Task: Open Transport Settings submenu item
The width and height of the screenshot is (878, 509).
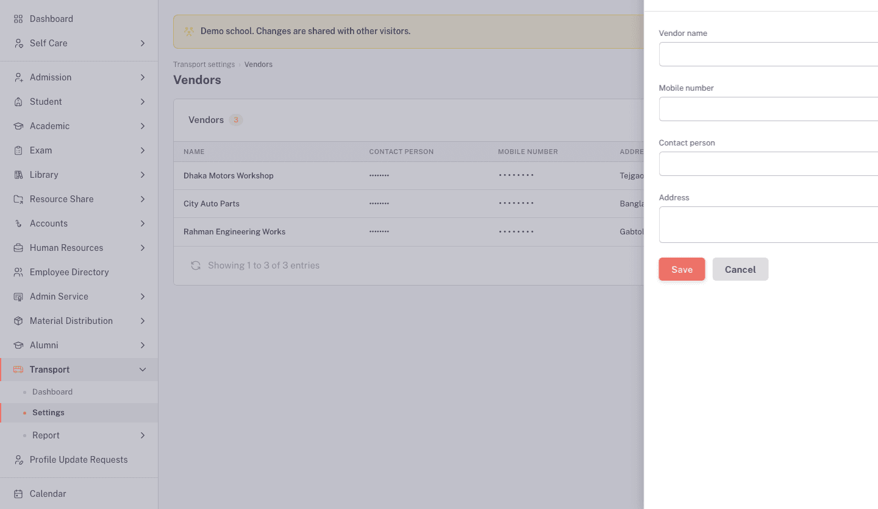Action: [x=79, y=413]
